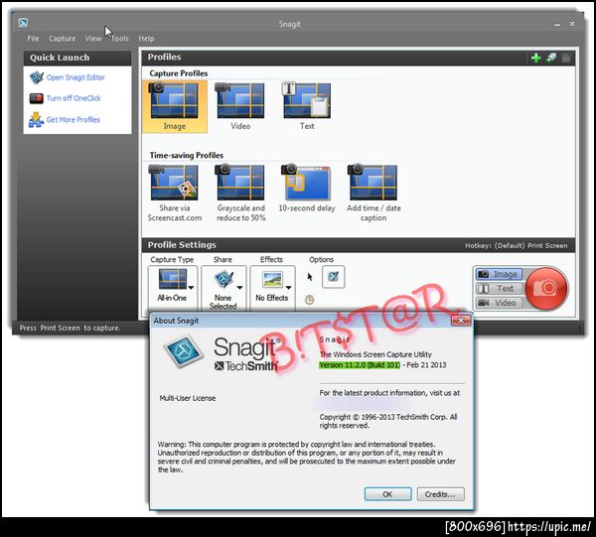This screenshot has height=537, width=596.
Task: Close the About Snagit dialog
Action: 461,321
